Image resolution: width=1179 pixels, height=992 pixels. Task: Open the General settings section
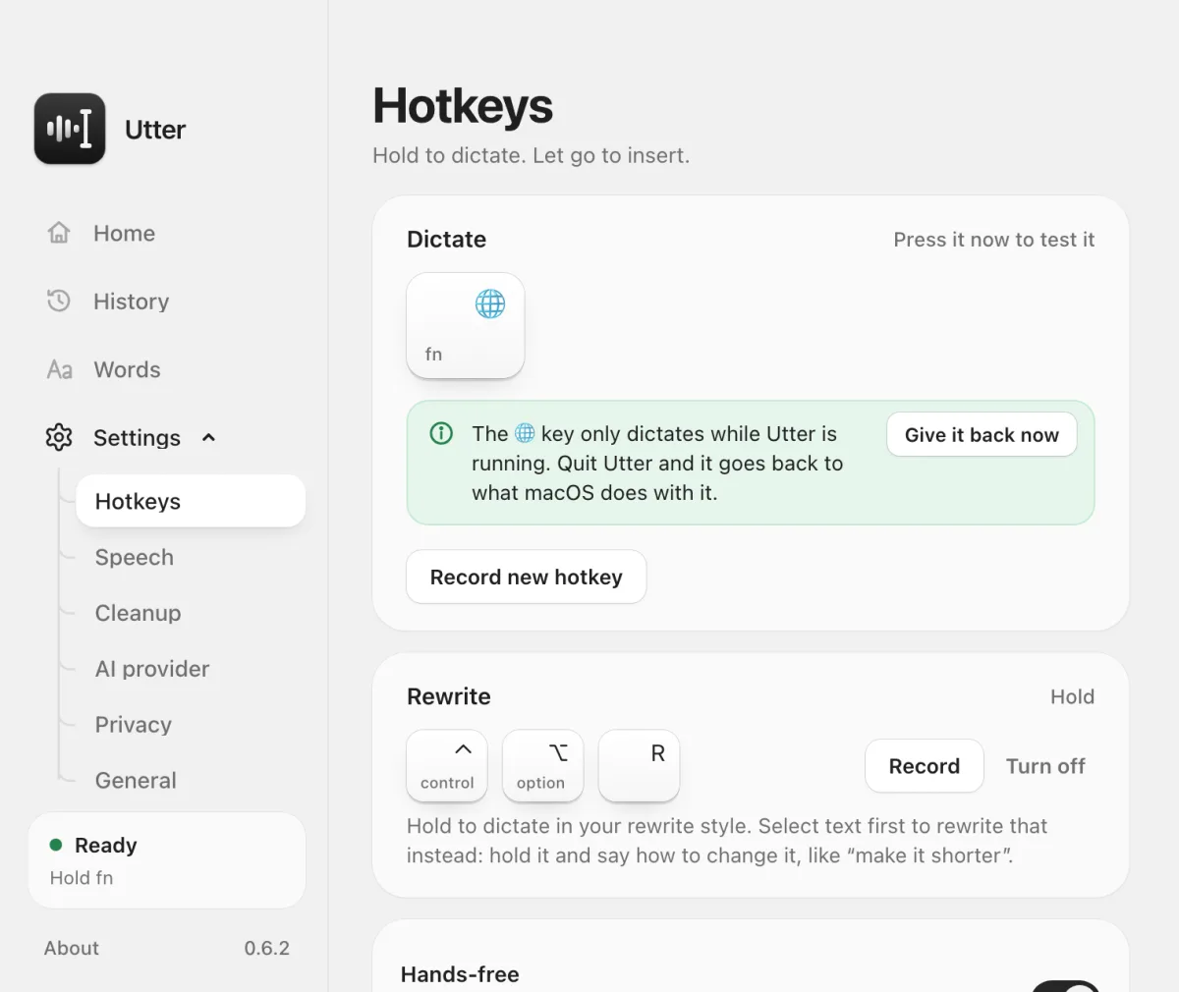pyautogui.click(x=136, y=781)
